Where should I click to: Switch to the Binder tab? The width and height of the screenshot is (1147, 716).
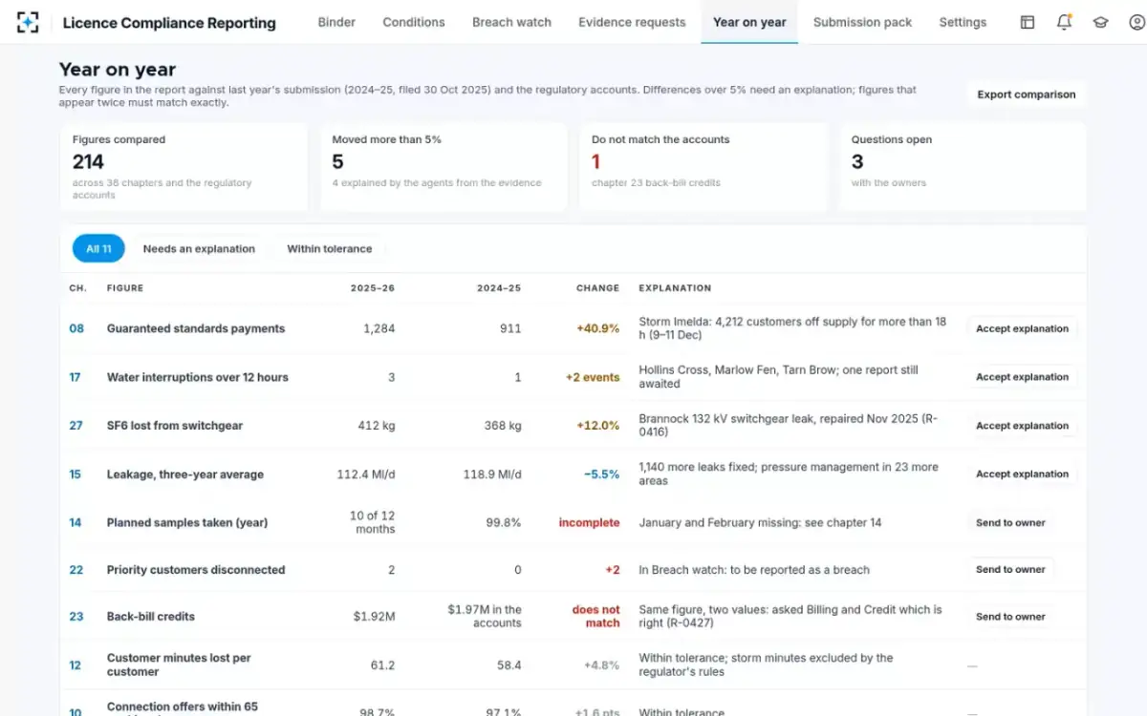(336, 22)
